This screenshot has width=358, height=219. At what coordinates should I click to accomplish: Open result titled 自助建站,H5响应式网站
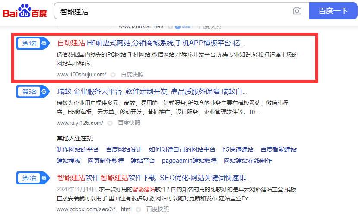[151, 43]
